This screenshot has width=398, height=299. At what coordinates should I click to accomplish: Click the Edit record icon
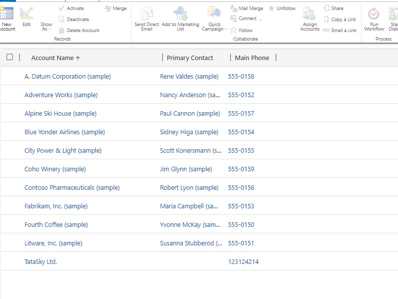tap(26, 13)
